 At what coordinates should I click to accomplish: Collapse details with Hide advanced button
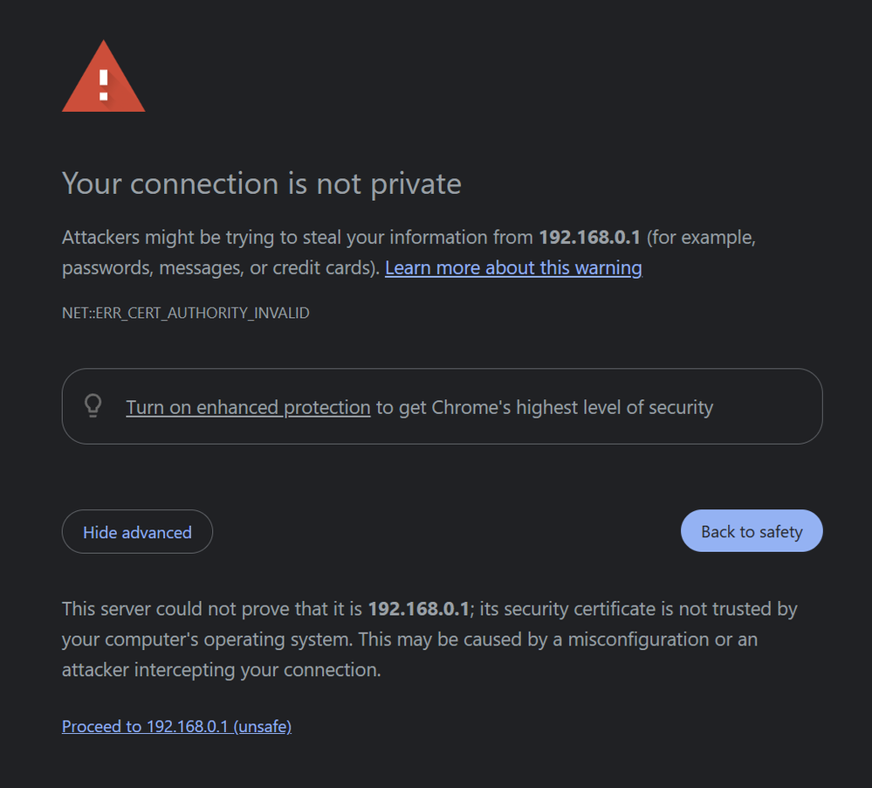coord(137,532)
